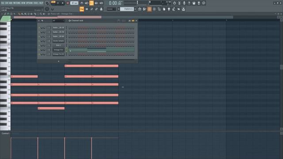Viewport: 283px width, 159px height.
Task: Click plus button to add channel
Action: coord(58,61)
